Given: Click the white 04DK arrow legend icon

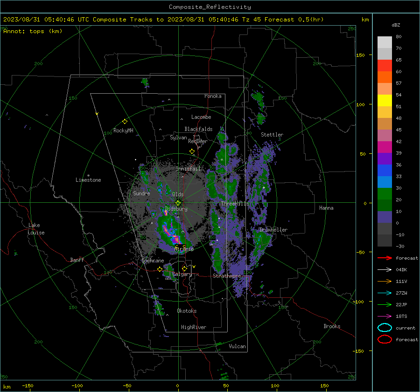Looking at the screenshot, I should click(385, 270).
